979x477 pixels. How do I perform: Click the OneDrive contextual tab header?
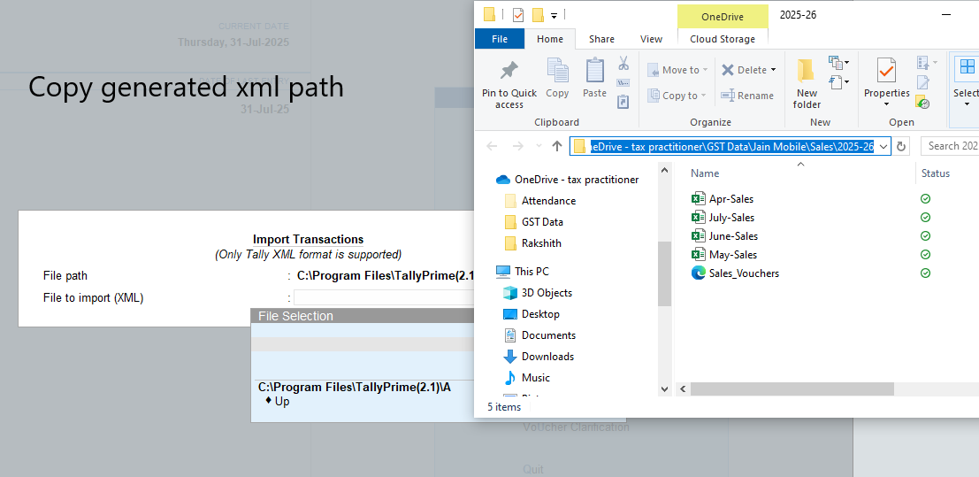tap(723, 17)
